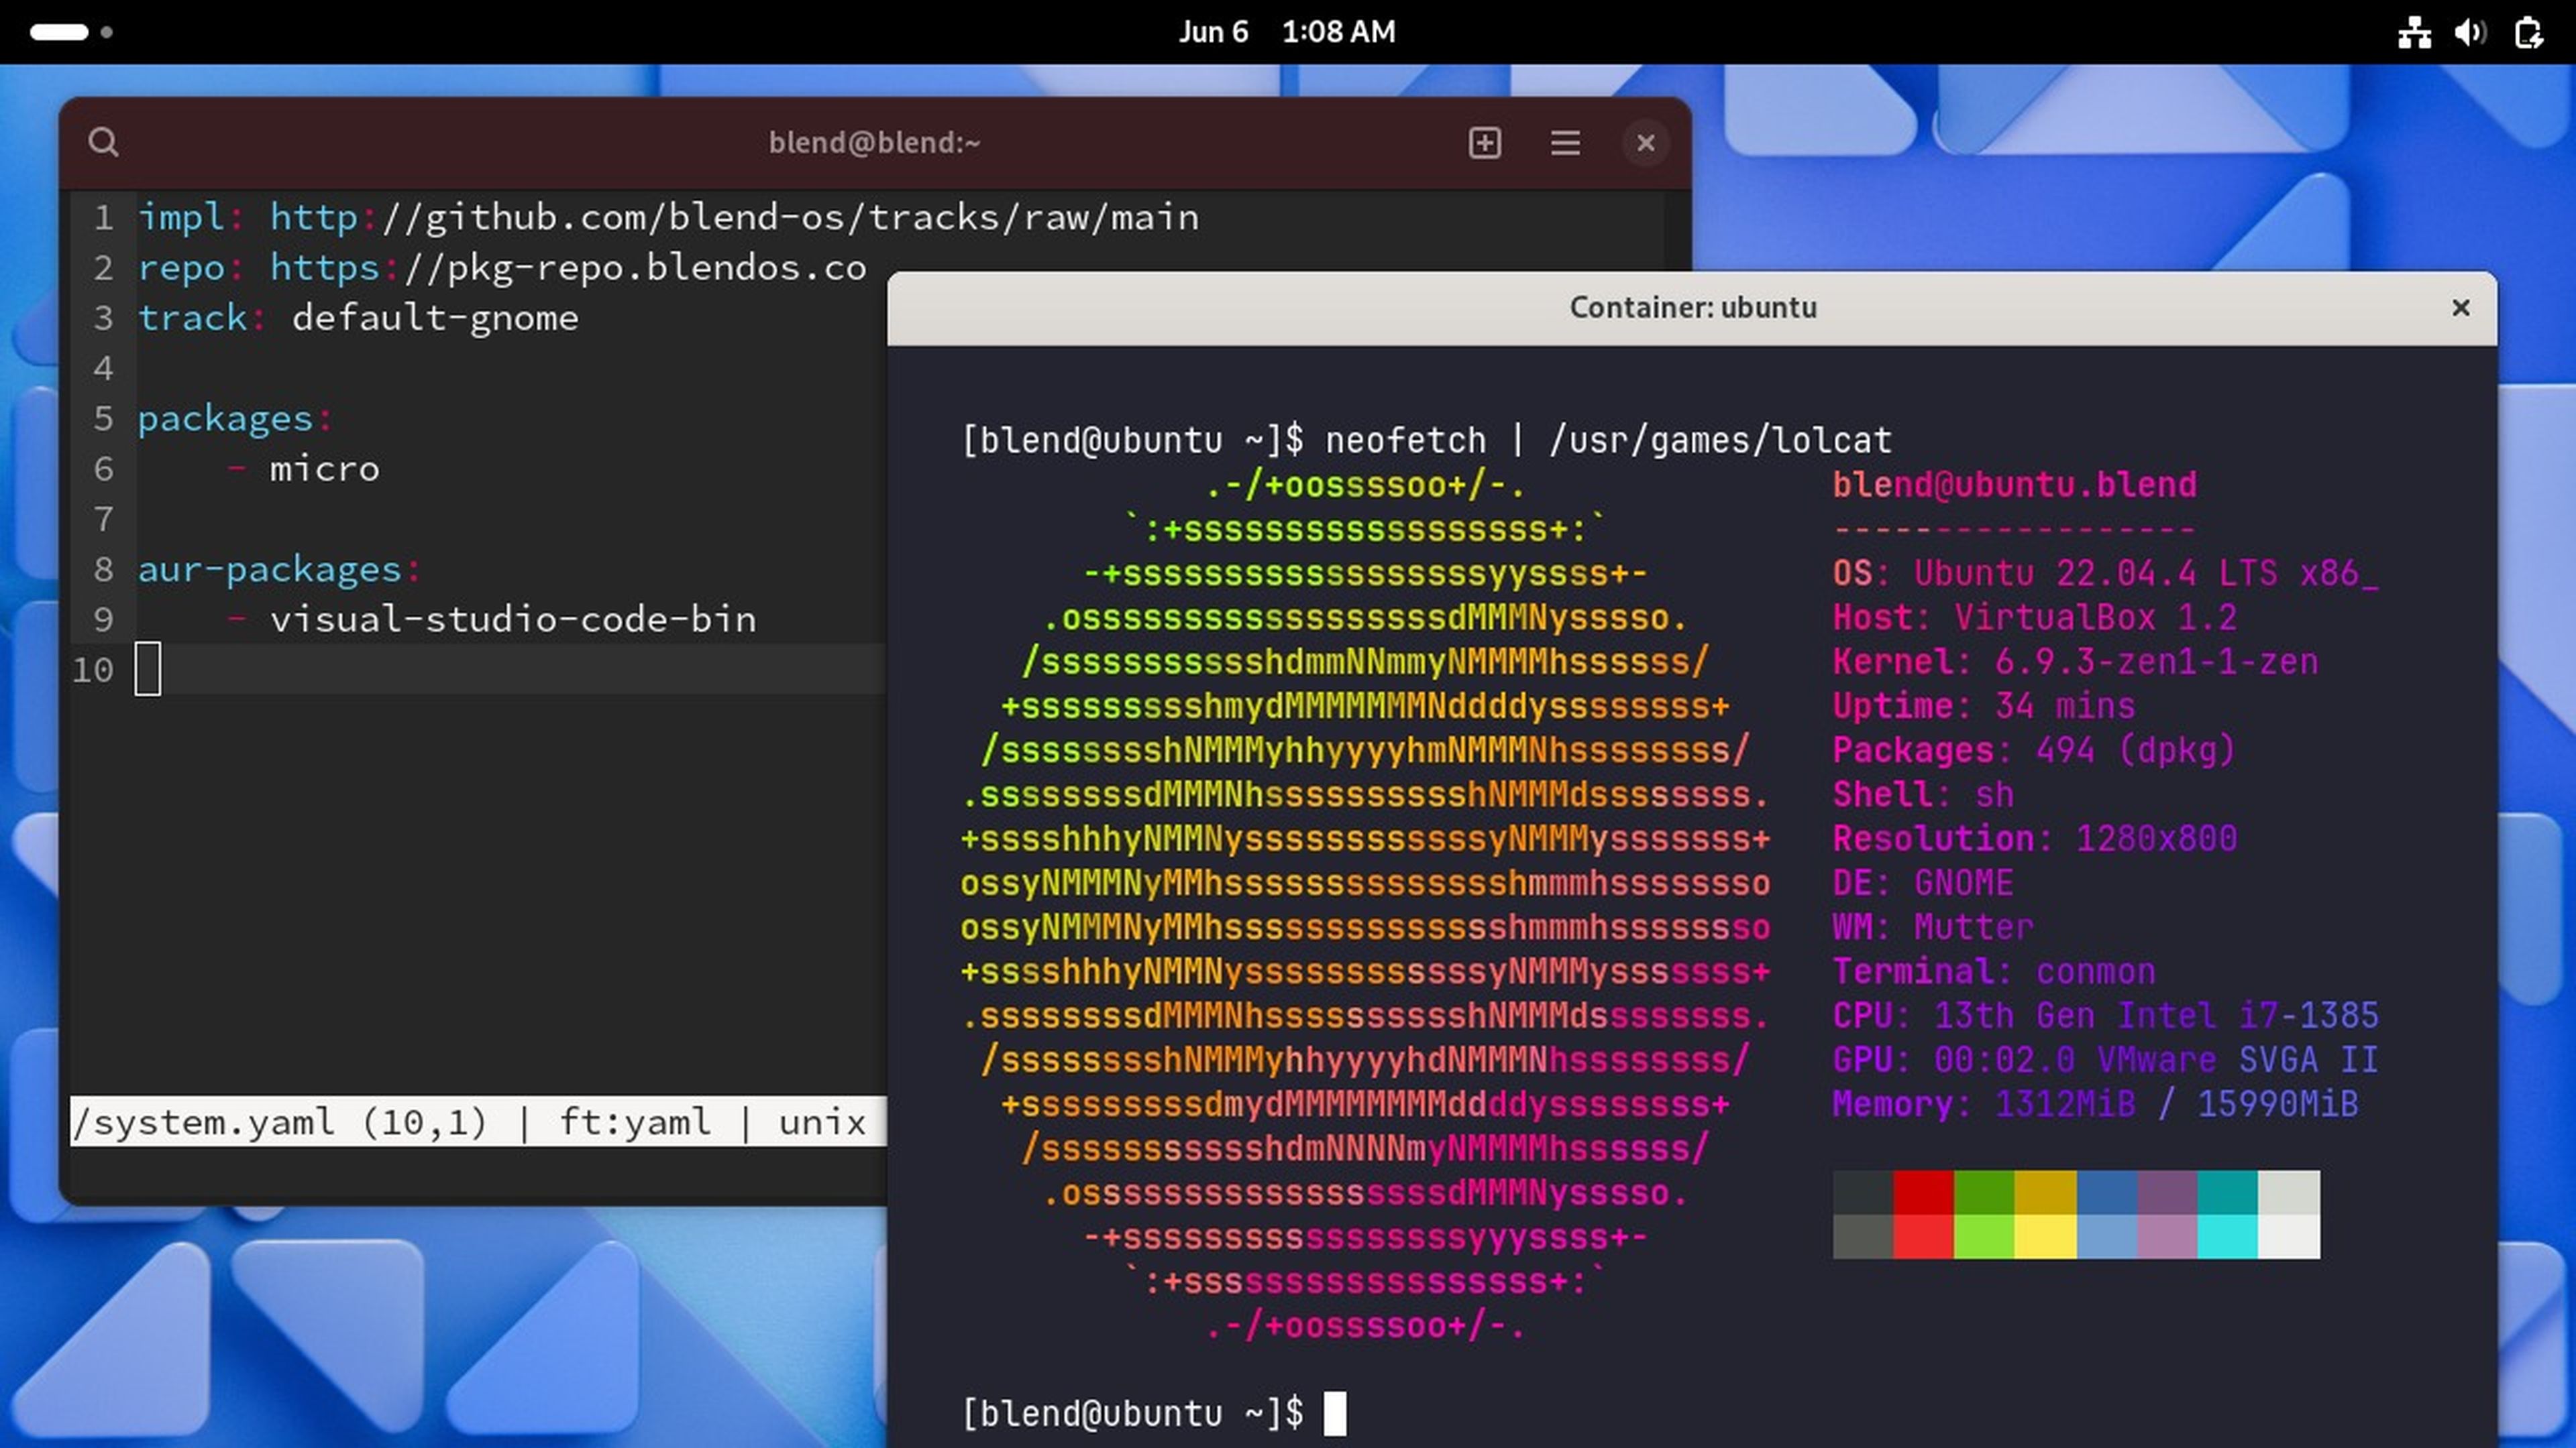Click the pkg-repo.blendos.co URL on line 2
Screen dimensions: 2576x1448
pos(568,268)
